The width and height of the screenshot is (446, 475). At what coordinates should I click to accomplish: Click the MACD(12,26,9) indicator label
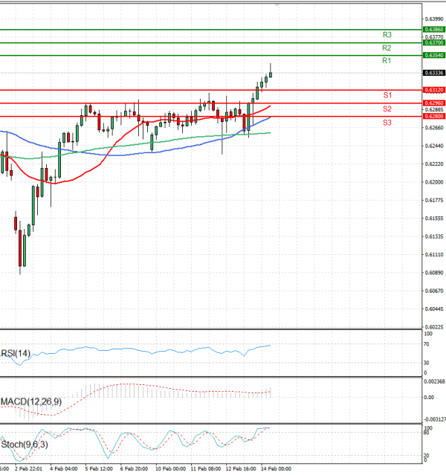click(x=31, y=401)
